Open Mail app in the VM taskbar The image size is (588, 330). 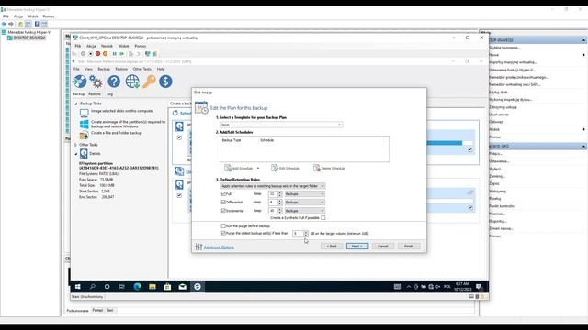point(183,287)
